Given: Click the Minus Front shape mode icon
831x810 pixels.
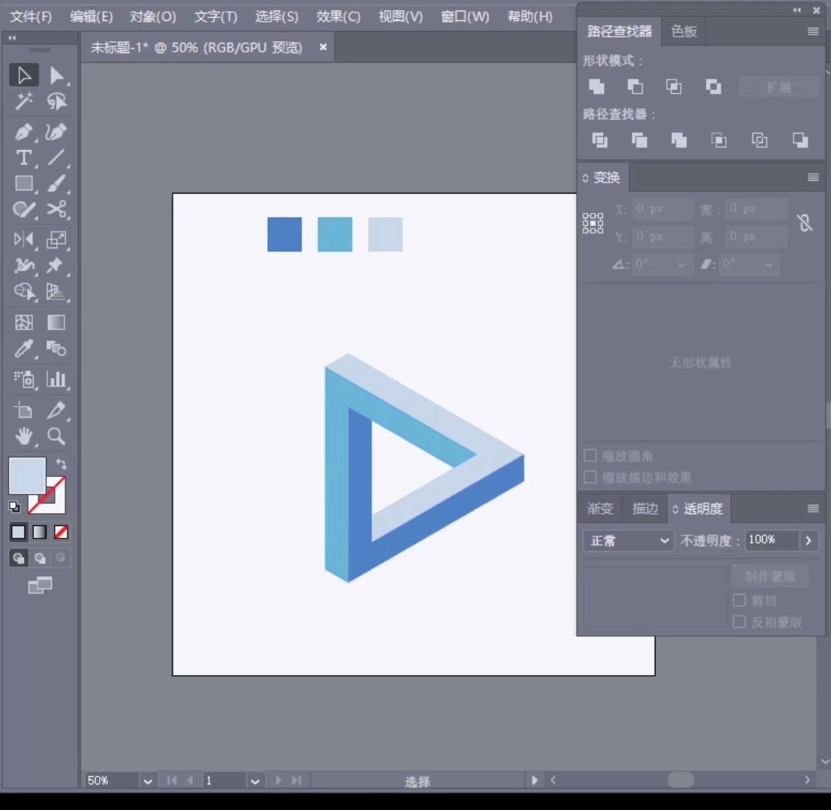Looking at the screenshot, I should click(x=635, y=86).
